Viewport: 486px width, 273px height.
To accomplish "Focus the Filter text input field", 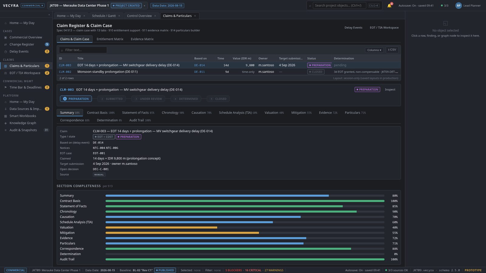I will pos(83,50).
